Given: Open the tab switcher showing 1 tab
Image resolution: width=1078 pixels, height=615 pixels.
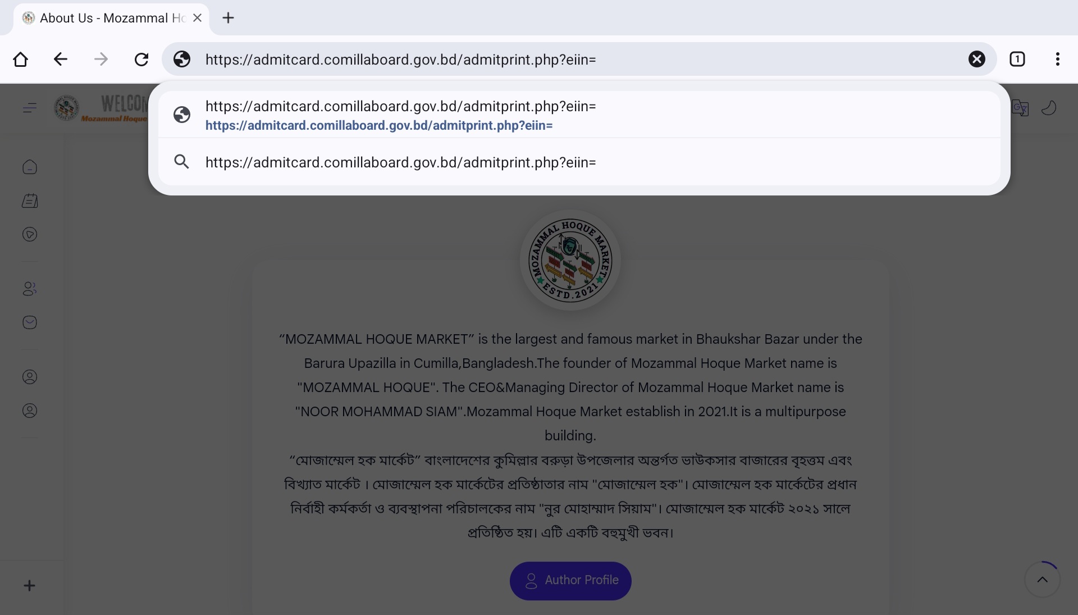Looking at the screenshot, I should 1017,59.
